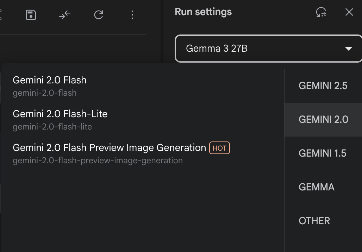
Task: Select the highlighted GEMINI 2.0 category
Action: coord(323,120)
